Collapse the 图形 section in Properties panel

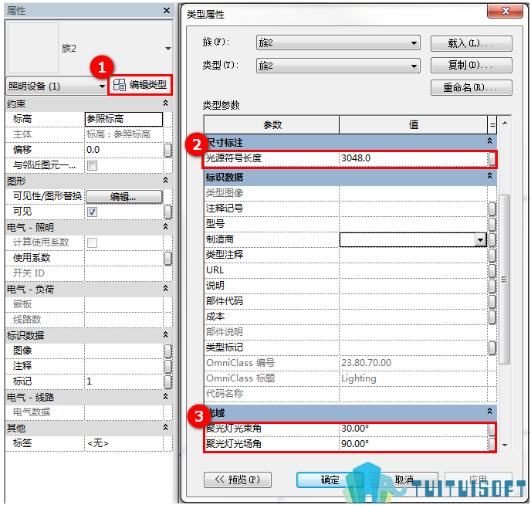click(x=165, y=180)
